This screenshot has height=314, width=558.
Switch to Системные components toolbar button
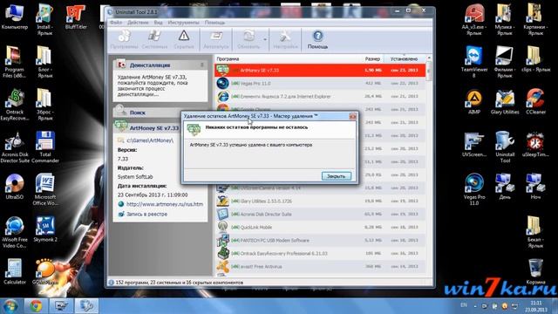(154, 39)
